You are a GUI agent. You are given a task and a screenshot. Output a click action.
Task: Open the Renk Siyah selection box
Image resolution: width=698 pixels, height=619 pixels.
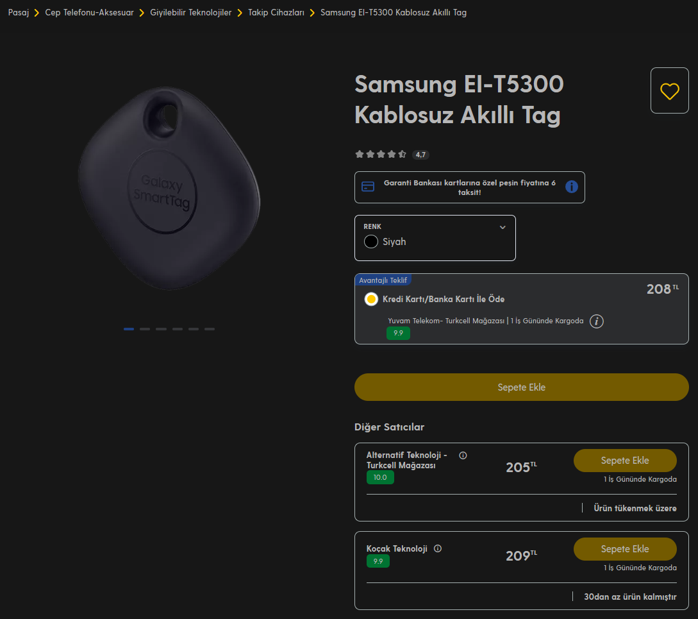[435, 238]
